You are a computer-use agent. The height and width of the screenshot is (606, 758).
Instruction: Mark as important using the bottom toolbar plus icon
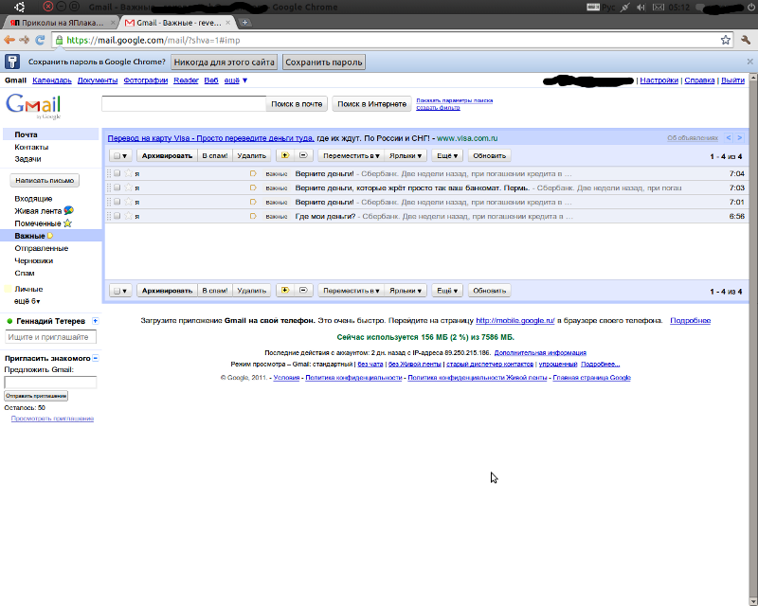click(x=285, y=291)
